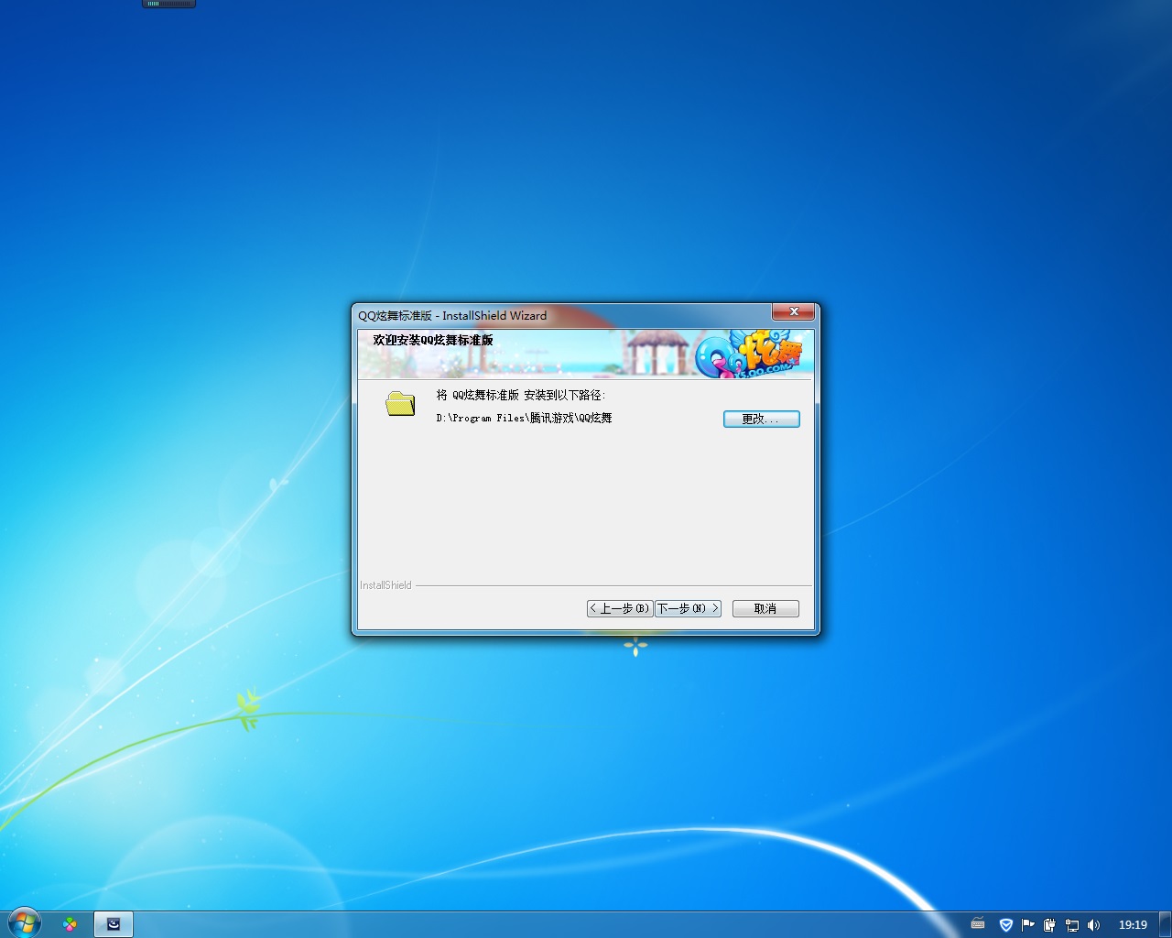The image size is (1172, 938).
Task: Open the network connection tray icon
Action: 1071,924
